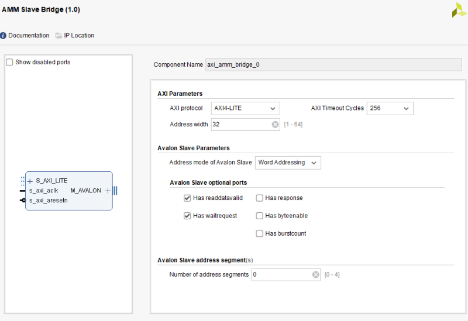Enable Has burstcount checkbox
Viewport: 468px width, 321px height.
[x=259, y=233]
